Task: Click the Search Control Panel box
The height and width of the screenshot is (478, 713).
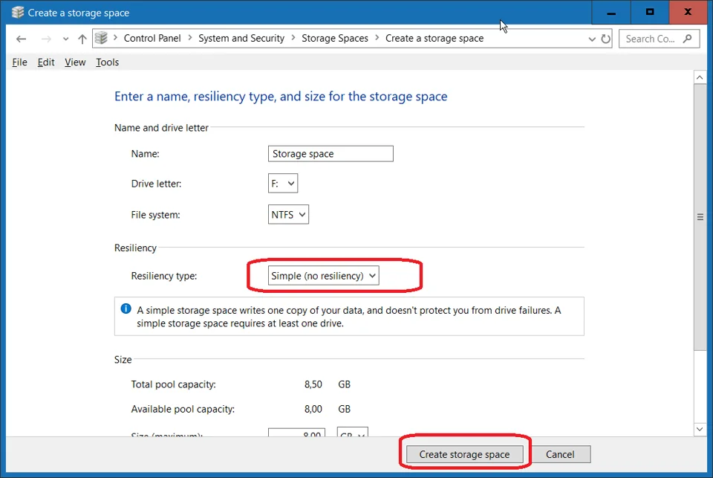Action: 660,39
